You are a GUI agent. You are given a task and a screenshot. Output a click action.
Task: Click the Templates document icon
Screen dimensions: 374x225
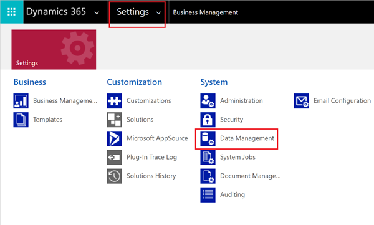coord(21,120)
